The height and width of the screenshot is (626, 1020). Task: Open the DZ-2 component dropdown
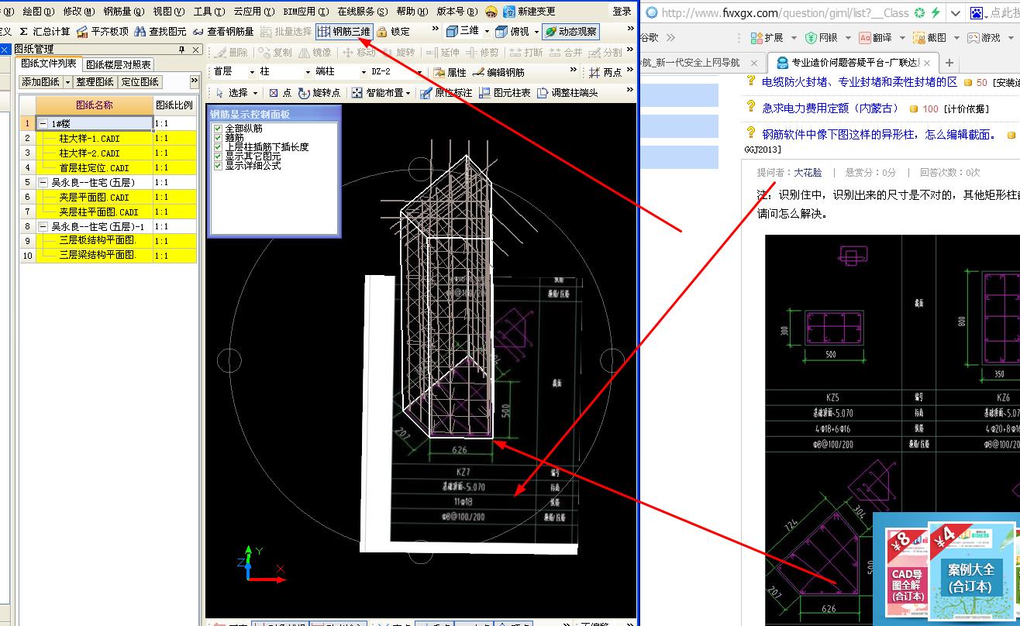(x=419, y=72)
